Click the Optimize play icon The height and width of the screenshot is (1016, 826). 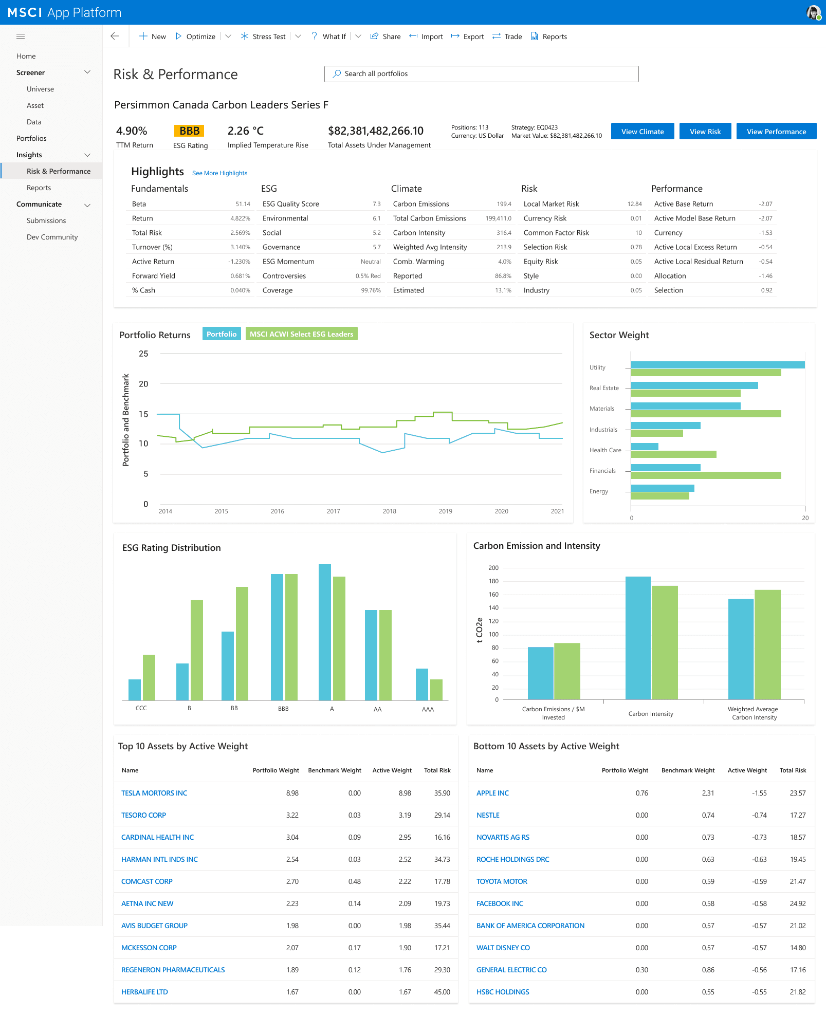coord(178,36)
